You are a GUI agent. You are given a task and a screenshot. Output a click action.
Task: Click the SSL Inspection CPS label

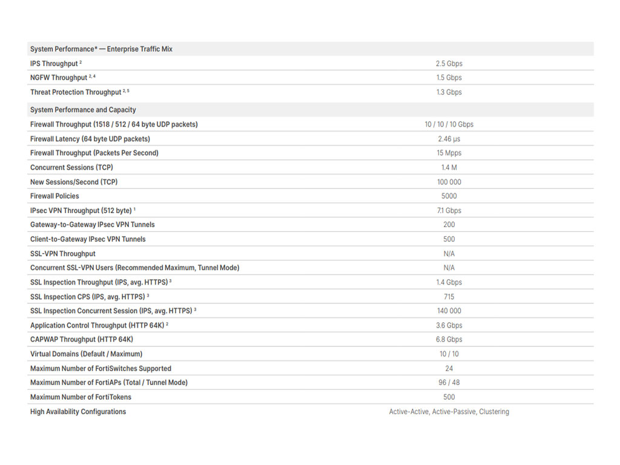pos(88,297)
